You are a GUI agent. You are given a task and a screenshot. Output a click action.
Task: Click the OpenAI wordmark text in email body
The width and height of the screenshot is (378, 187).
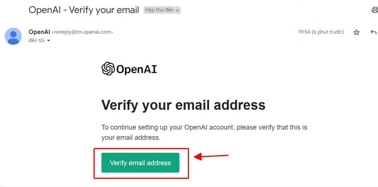136,69
